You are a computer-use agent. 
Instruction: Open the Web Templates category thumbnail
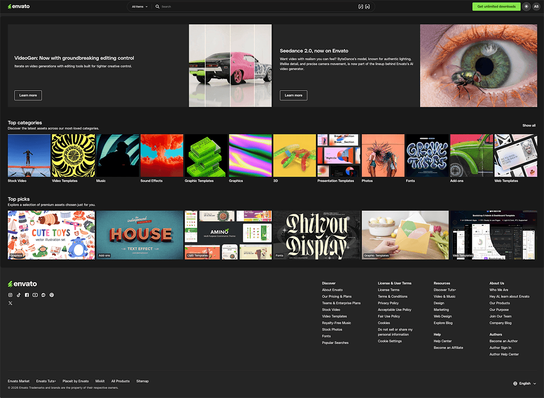point(516,155)
